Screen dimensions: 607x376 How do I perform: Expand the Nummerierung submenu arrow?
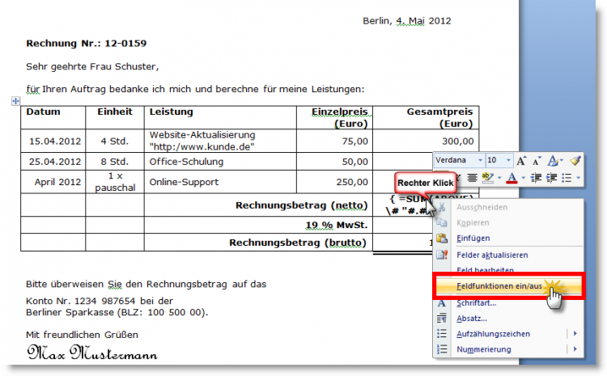[575, 349]
